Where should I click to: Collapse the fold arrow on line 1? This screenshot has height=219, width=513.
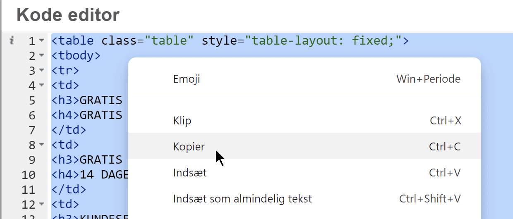[x=41, y=40]
